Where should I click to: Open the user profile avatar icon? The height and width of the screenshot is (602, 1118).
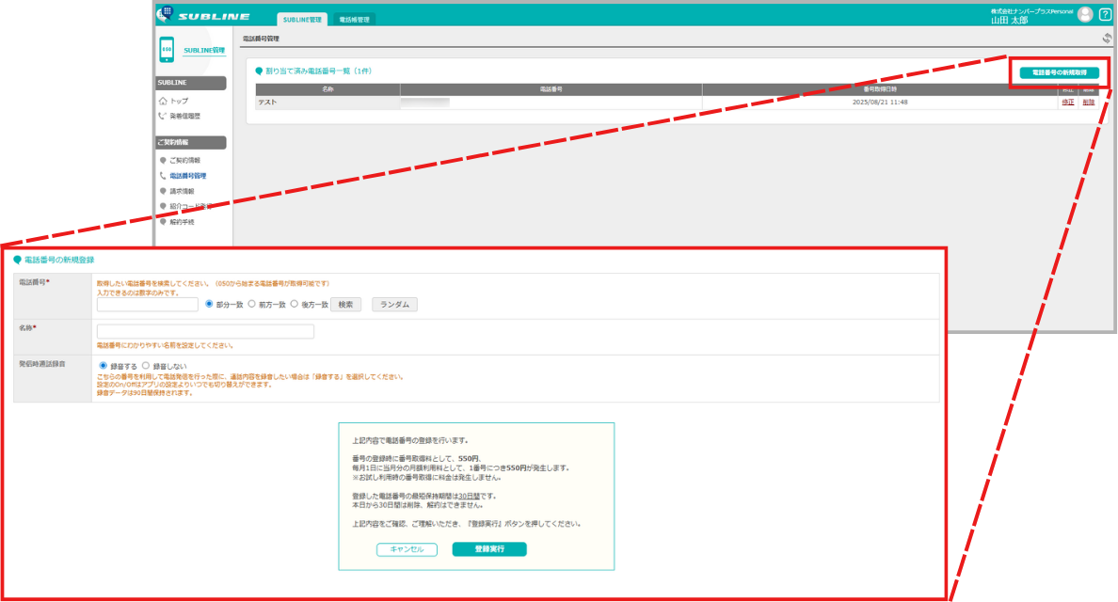pyautogui.click(x=1085, y=14)
